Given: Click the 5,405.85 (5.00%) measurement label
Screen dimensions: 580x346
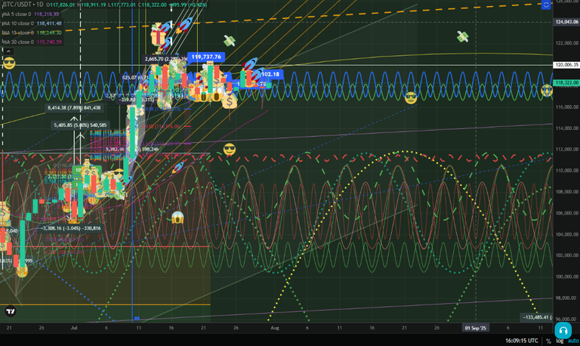Looking at the screenshot, I should [x=80, y=125].
